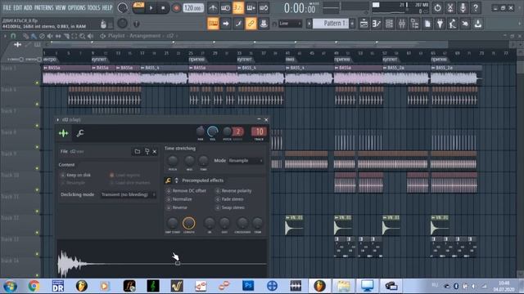Click the mixer TRACK number 10 box
524x294 pixels.
(x=259, y=131)
